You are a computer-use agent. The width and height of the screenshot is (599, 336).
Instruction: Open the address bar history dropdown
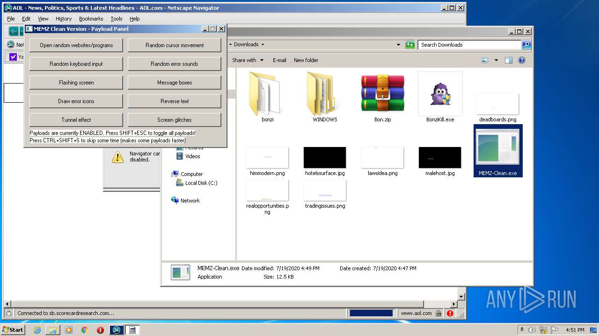tap(398, 45)
